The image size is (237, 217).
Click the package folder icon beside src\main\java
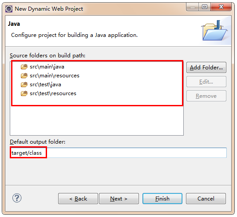24,67
